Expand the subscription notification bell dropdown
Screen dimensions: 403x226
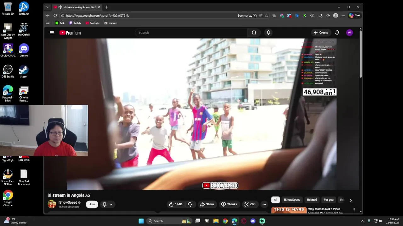point(107,204)
